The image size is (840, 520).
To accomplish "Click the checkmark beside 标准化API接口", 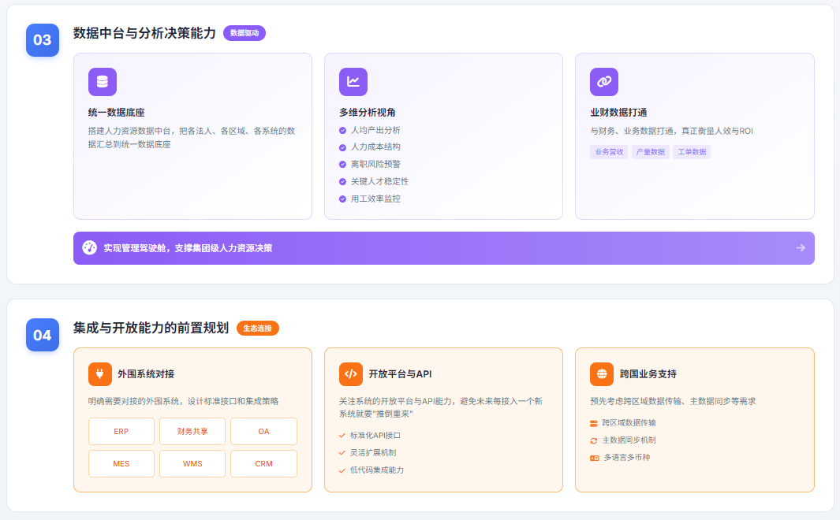I will coord(342,436).
